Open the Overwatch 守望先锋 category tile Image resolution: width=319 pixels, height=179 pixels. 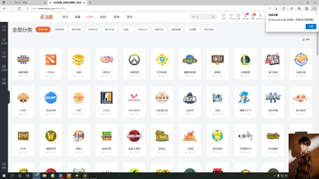pyautogui.click(x=134, y=64)
